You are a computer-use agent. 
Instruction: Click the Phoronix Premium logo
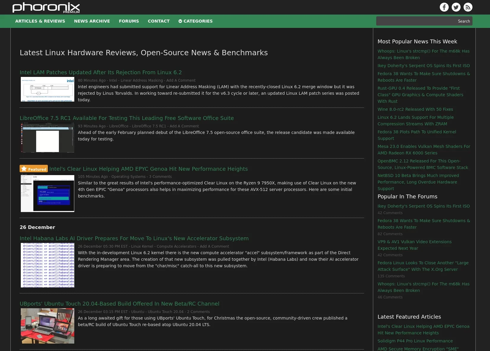tap(46, 8)
